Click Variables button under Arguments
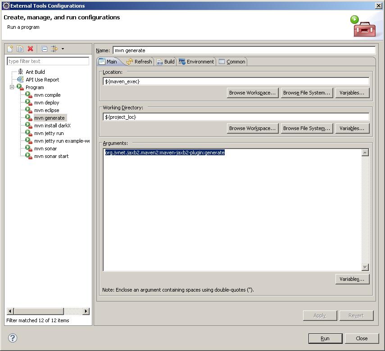The image size is (385, 351). tap(352, 279)
